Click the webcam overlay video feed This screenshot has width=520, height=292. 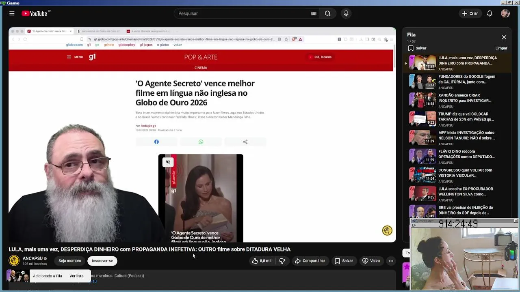(464, 258)
